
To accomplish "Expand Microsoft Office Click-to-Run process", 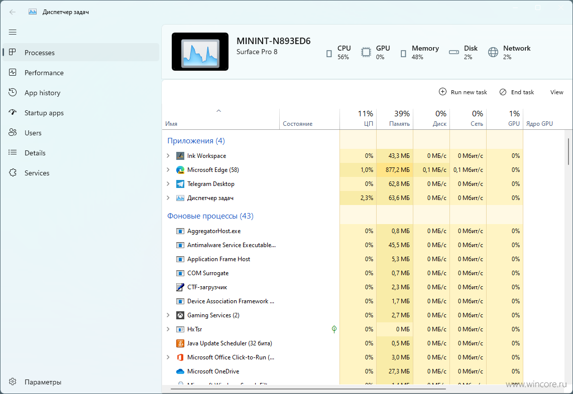I will (168, 357).
